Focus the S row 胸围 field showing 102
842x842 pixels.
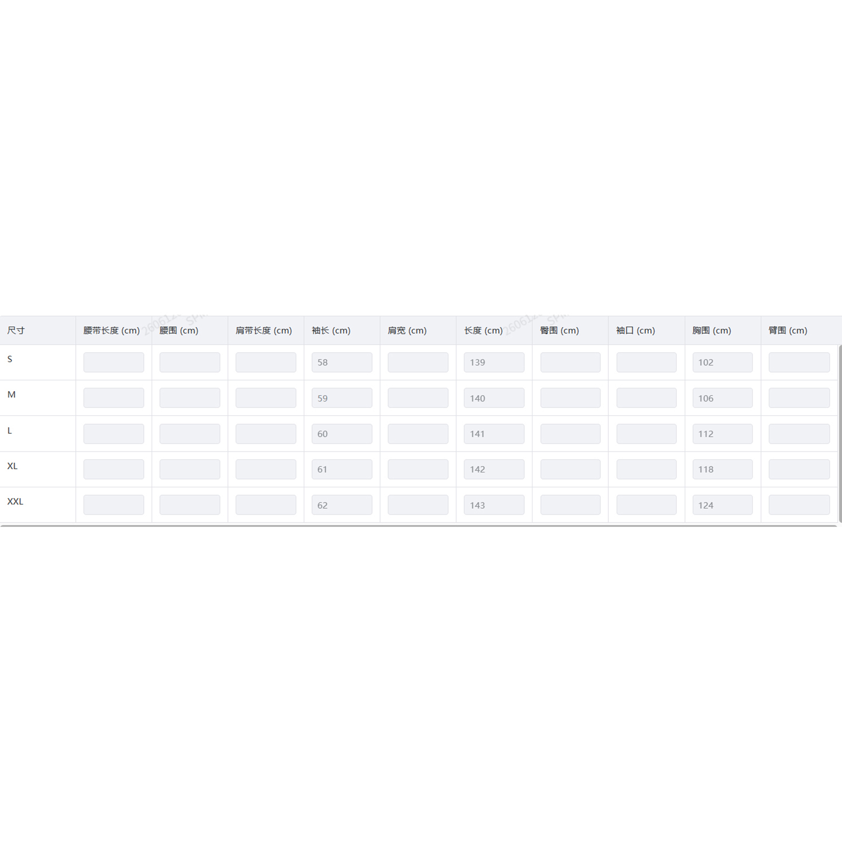[x=722, y=363]
